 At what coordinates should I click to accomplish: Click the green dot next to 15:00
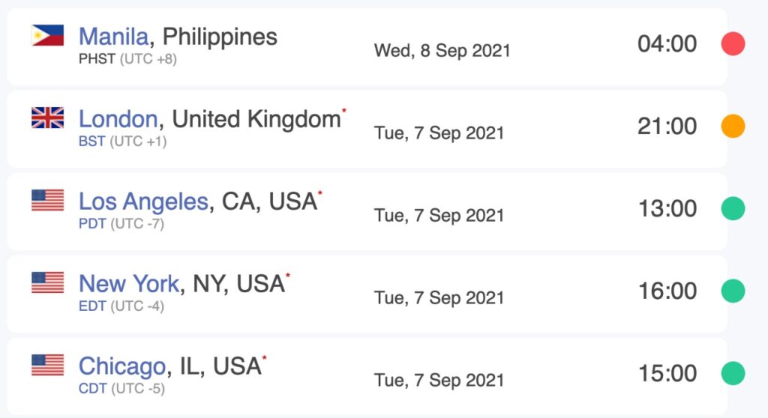point(733,373)
